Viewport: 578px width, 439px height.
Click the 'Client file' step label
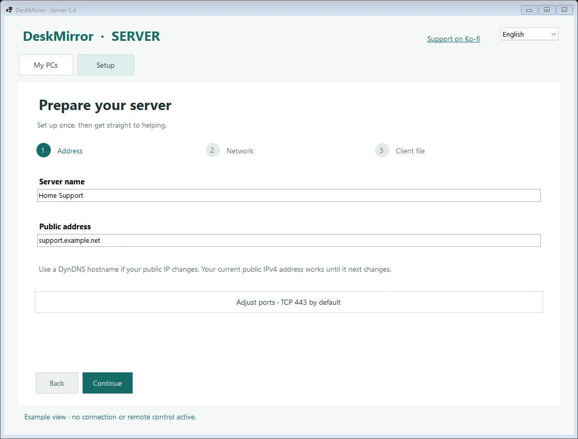pos(410,151)
